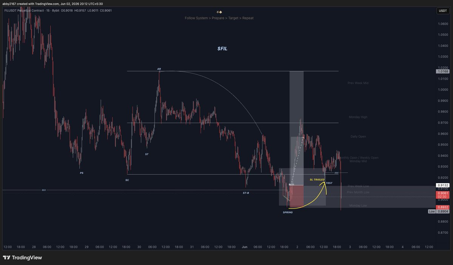Click the ST annotation label
Image resolution: width=453 pixels, height=265 pixels.
click(x=146, y=154)
